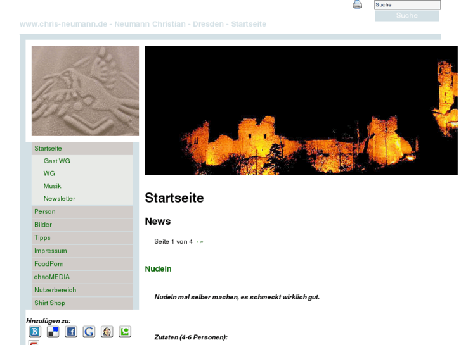Click the printer icon to print the page
Image resolution: width=461 pixels, height=345 pixels.
click(x=357, y=4)
